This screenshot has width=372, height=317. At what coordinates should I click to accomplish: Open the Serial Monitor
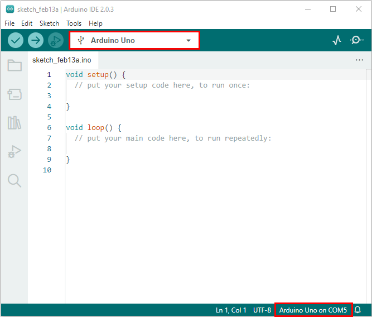click(x=356, y=40)
